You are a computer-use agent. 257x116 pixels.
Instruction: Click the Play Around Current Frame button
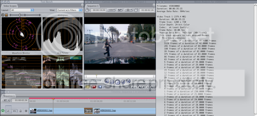point(123,82)
